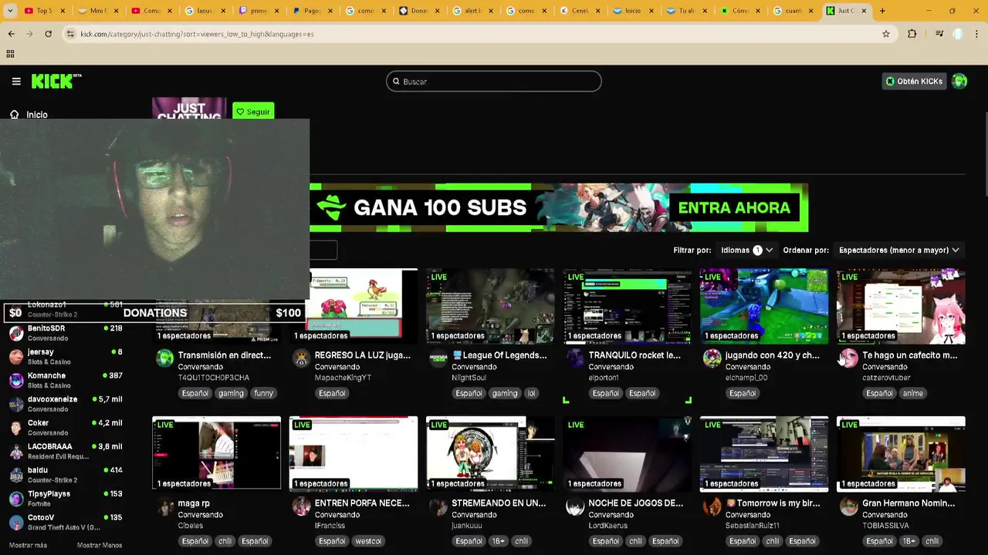The image size is (988, 555).
Task: Click catzerovtuber channel avatar
Action: [849, 358]
